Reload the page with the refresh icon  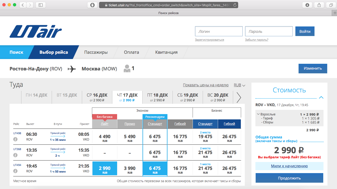click(x=234, y=5)
